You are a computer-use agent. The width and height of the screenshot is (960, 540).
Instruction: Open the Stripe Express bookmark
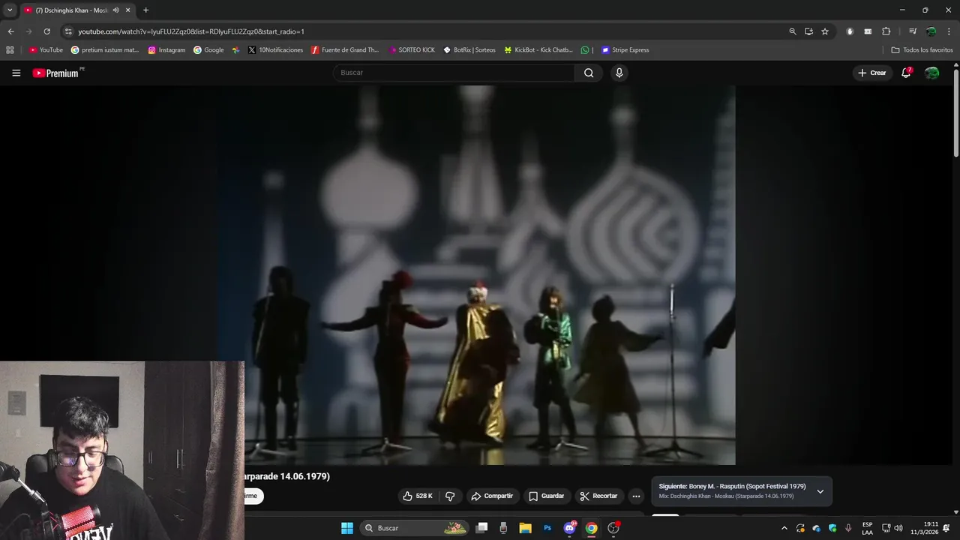[x=625, y=50]
